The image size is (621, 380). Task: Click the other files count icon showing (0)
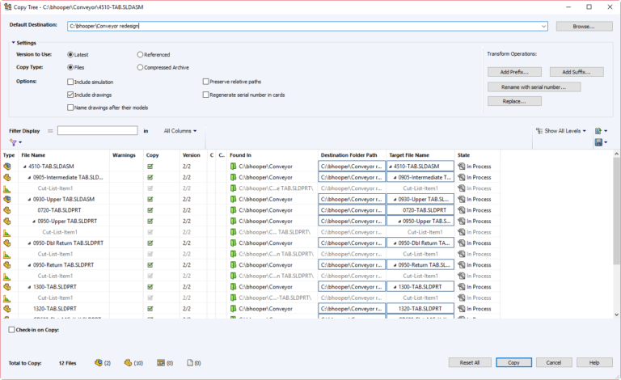tap(190, 362)
